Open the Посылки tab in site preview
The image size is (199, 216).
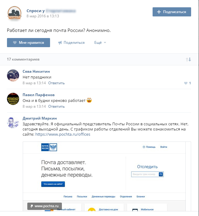(82, 197)
